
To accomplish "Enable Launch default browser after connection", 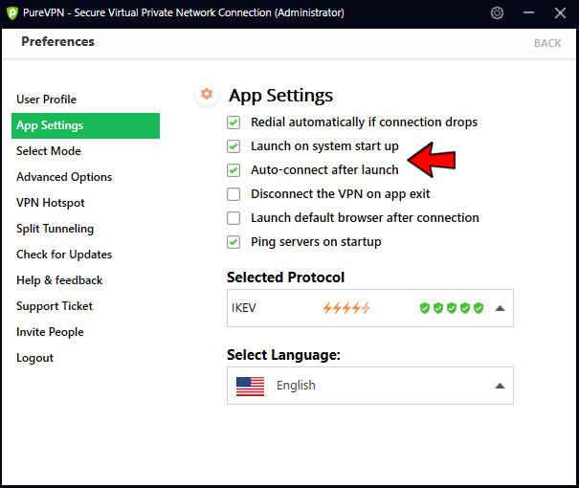I will pos(234,218).
